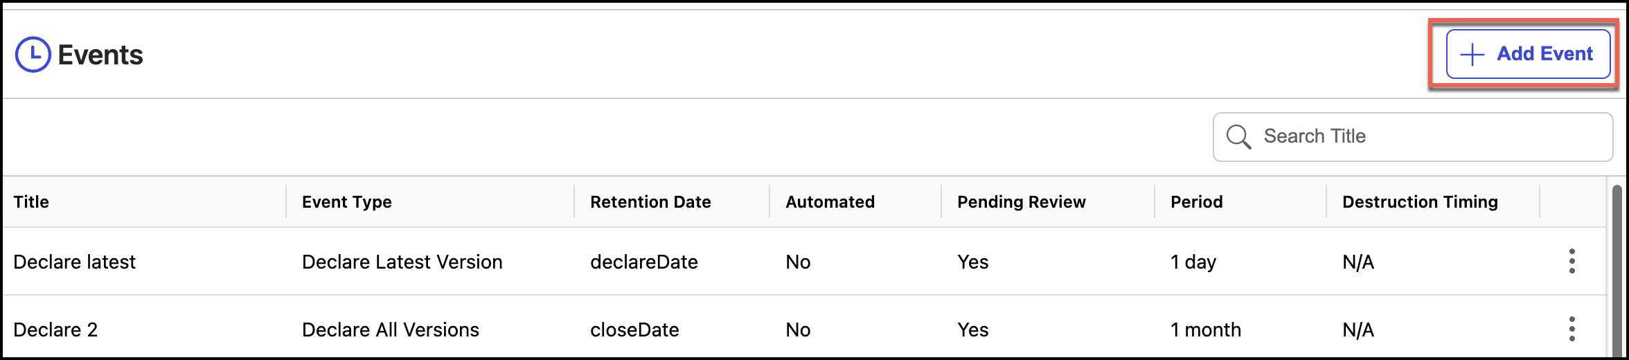Image resolution: width=1629 pixels, height=360 pixels.
Task: Click the vertical scrollbar of the table
Action: pyautogui.click(x=1617, y=270)
